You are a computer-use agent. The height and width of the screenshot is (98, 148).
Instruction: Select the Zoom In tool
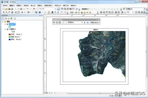pyautogui.click(x=4, y=12)
